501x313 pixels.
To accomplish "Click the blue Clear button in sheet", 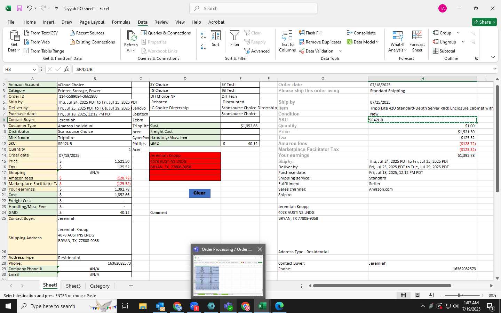I will click(200, 193).
